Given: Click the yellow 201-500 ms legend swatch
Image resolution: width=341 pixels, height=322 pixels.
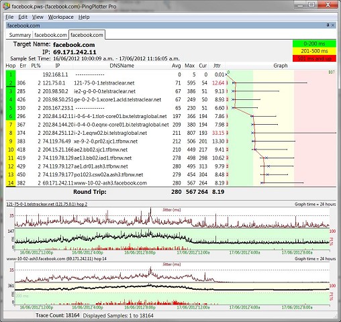Looking at the screenshot, I should point(314,51).
